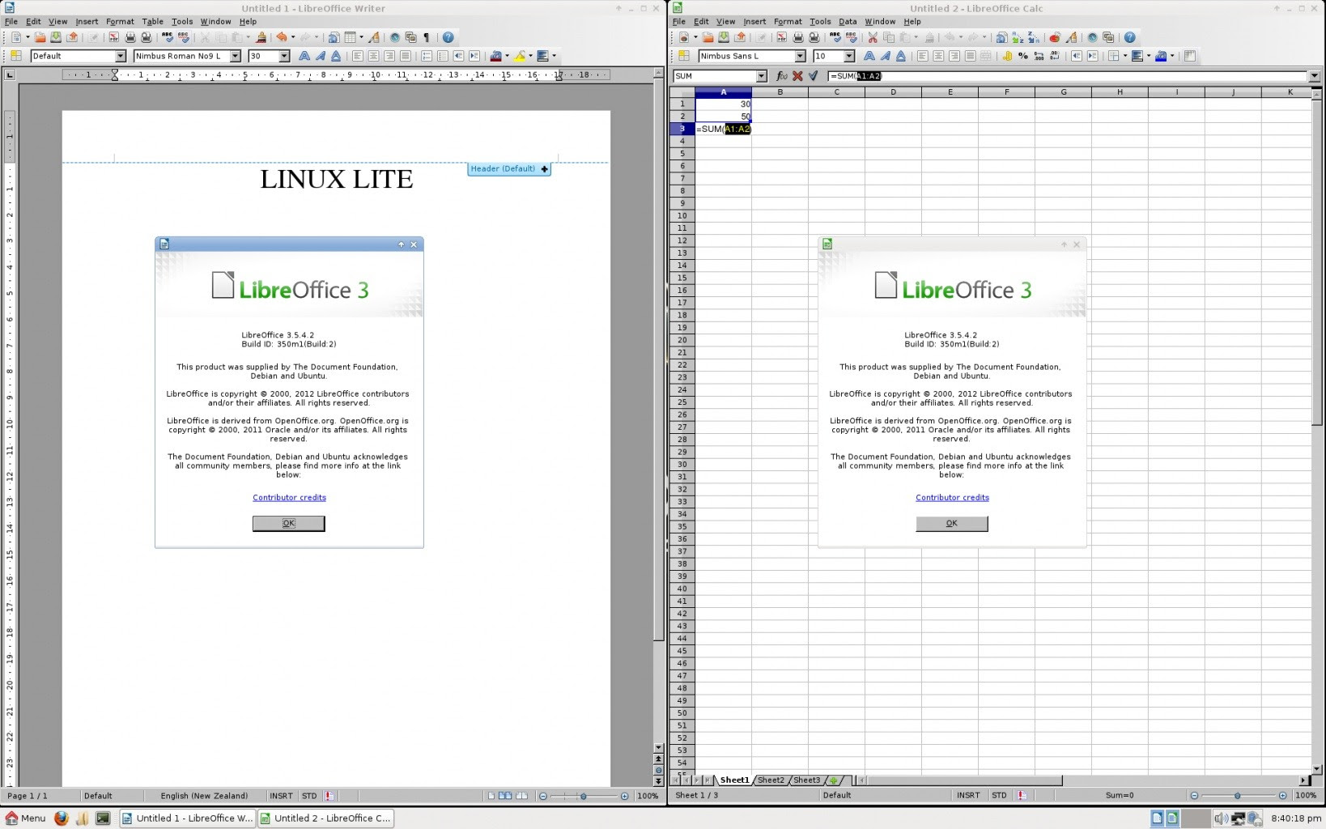Expand the SUM name box dropdown

pyautogui.click(x=761, y=76)
